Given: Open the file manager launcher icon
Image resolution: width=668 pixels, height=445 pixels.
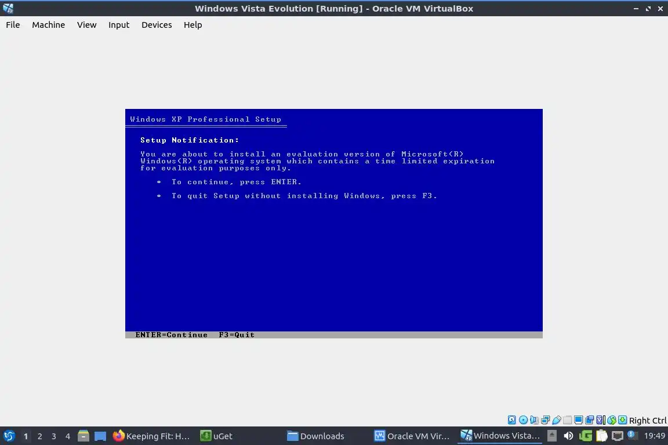Looking at the screenshot, I should point(83,436).
